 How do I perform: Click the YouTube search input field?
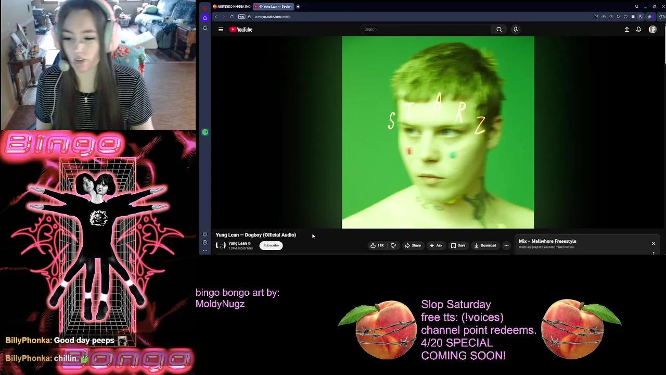click(427, 29)
